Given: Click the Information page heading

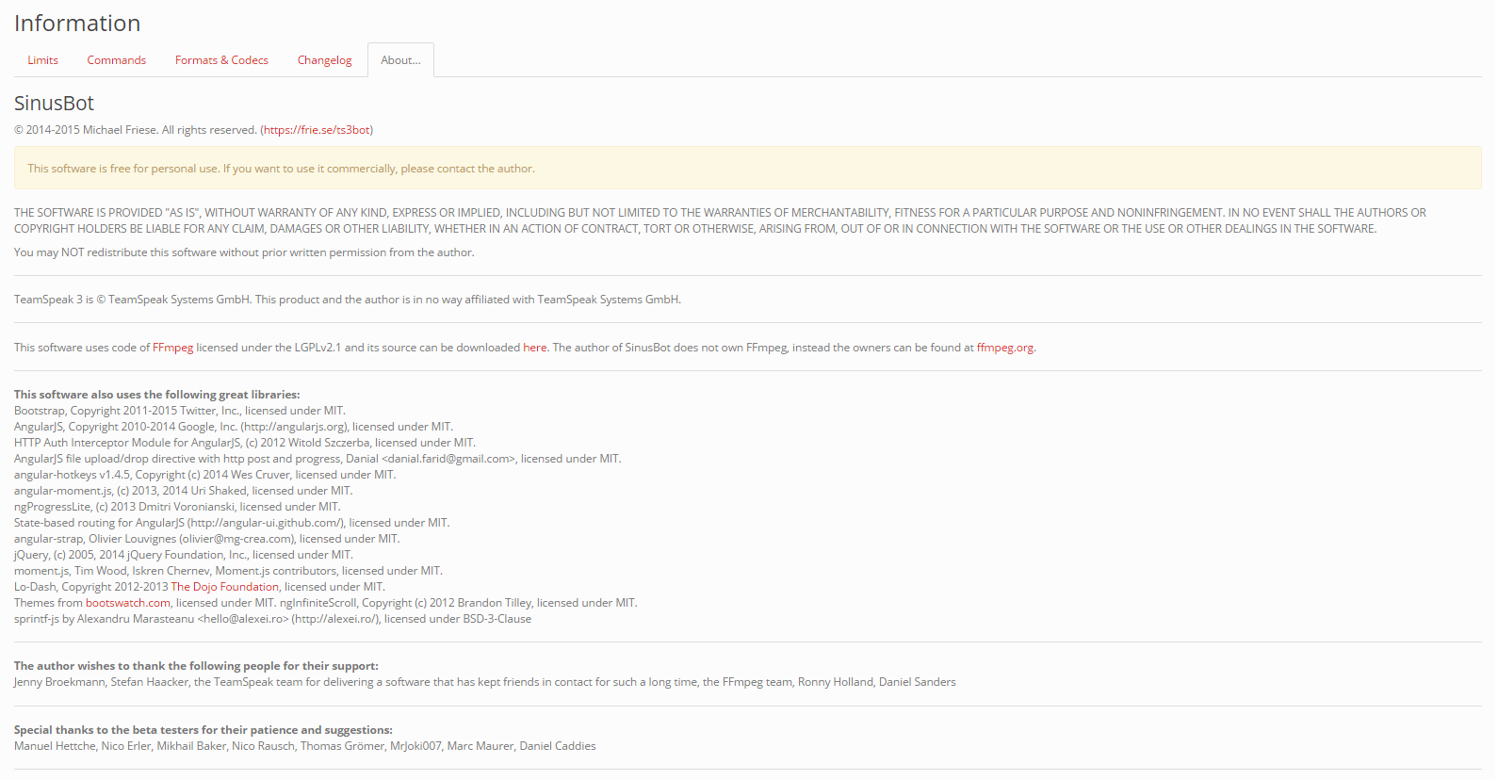Looking at the screenshot, I should click(77, 24).
